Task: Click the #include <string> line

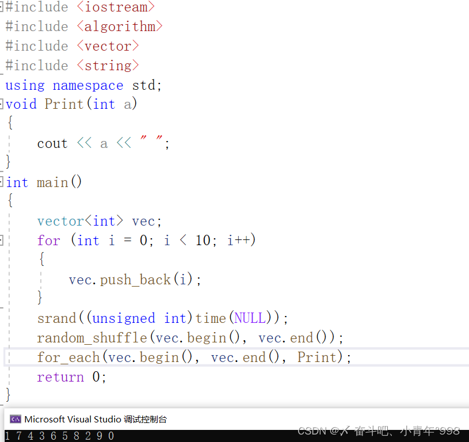Action: pos(72,66)
